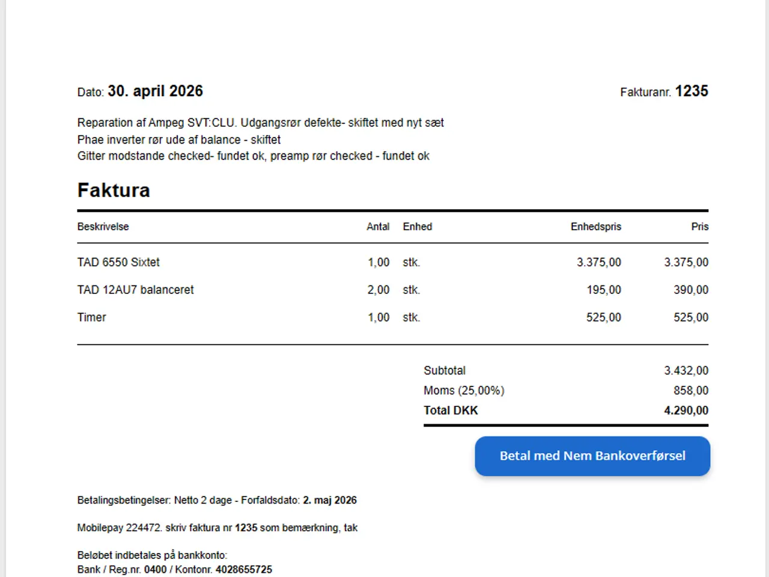Select the TAD 12AU7 balanceret line item

[393, 290]
